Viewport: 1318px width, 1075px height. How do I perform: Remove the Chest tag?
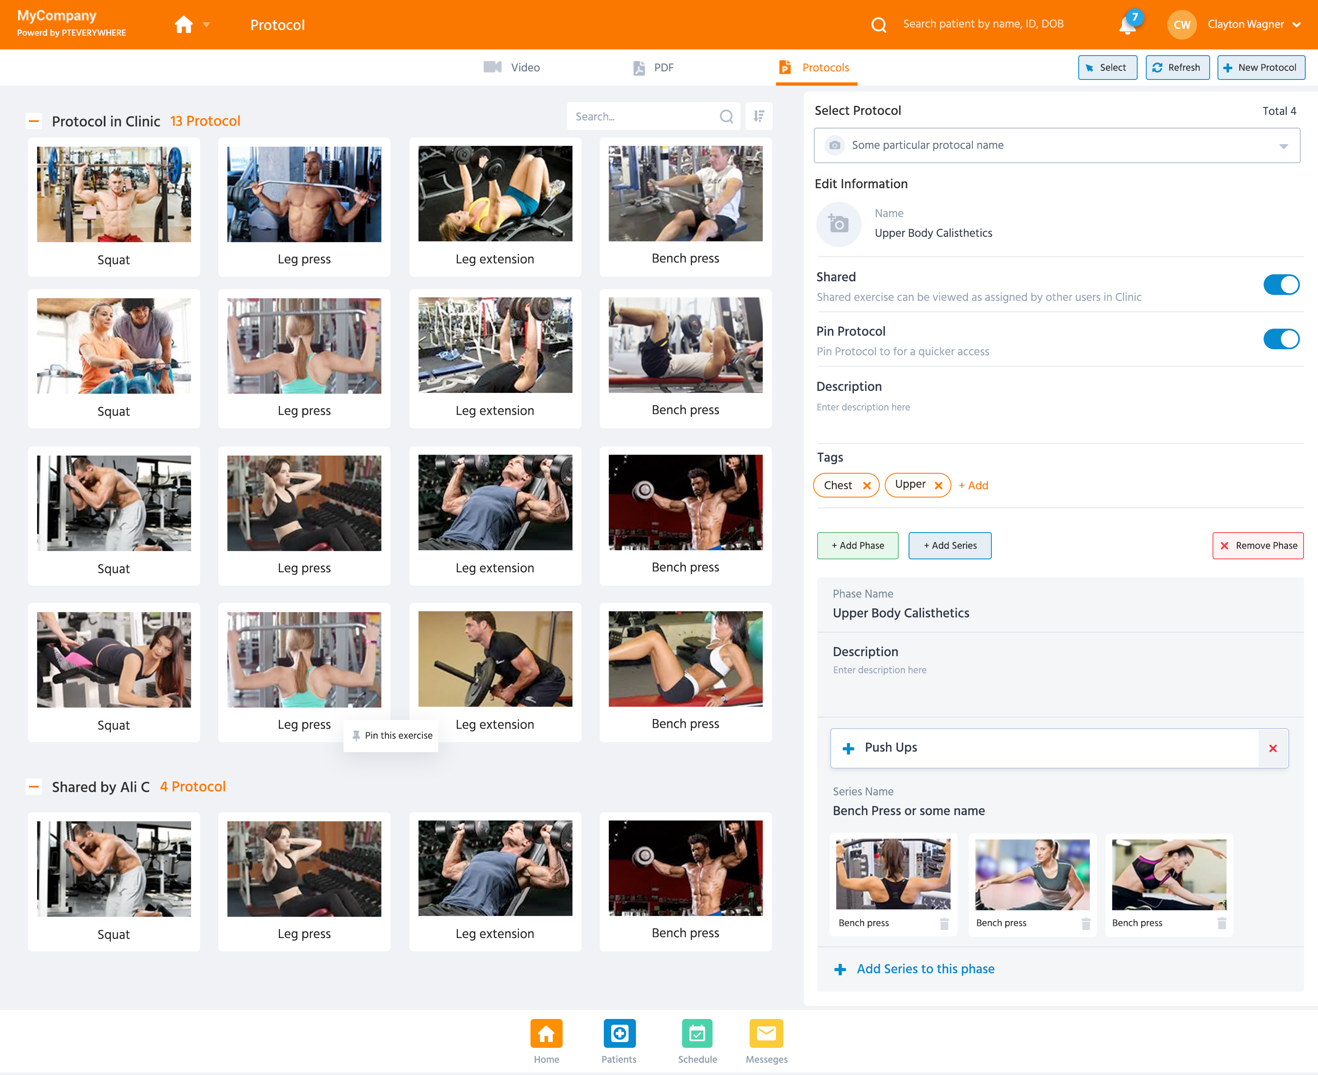[x=867, y=486]
